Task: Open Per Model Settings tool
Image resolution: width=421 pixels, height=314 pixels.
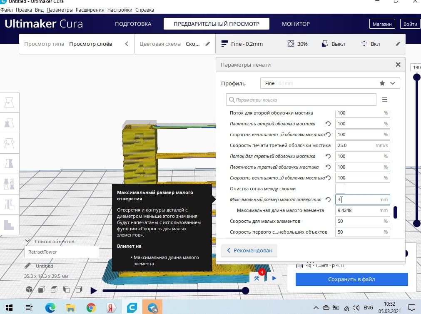Action: click(10, 184)
